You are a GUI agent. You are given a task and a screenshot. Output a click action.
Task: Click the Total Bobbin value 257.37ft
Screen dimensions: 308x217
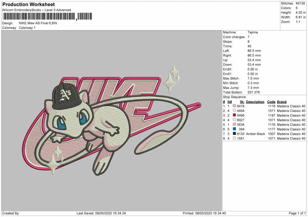pyautogui.click(x=254, y=92)
